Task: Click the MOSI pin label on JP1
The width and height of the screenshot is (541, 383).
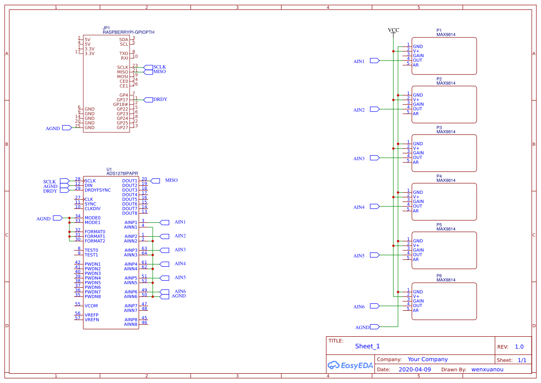Action: [x=123, y=77]
